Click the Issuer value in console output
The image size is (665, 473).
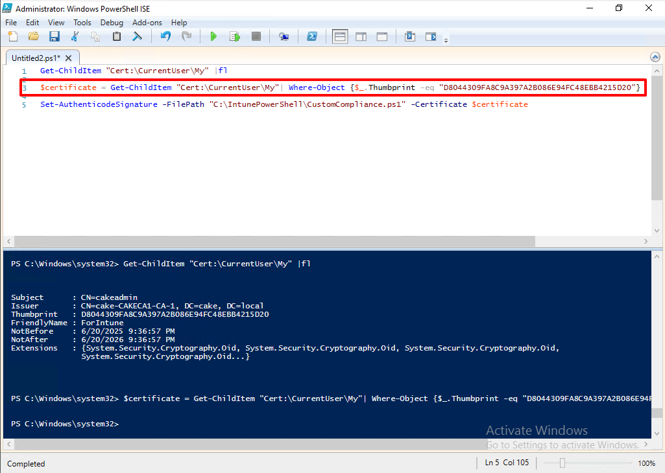[x=172, y=306]
